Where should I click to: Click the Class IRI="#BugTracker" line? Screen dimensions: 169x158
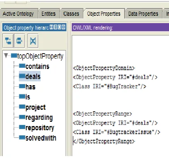pyautogui.click(x=109, y=86)
